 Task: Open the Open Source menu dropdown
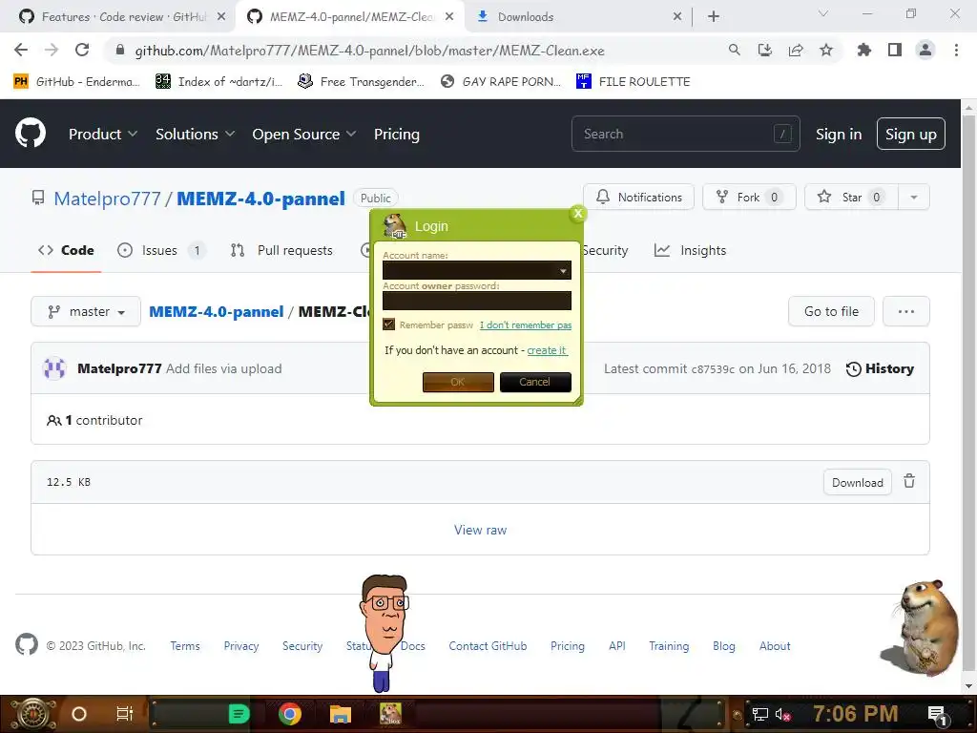[304, 134]
